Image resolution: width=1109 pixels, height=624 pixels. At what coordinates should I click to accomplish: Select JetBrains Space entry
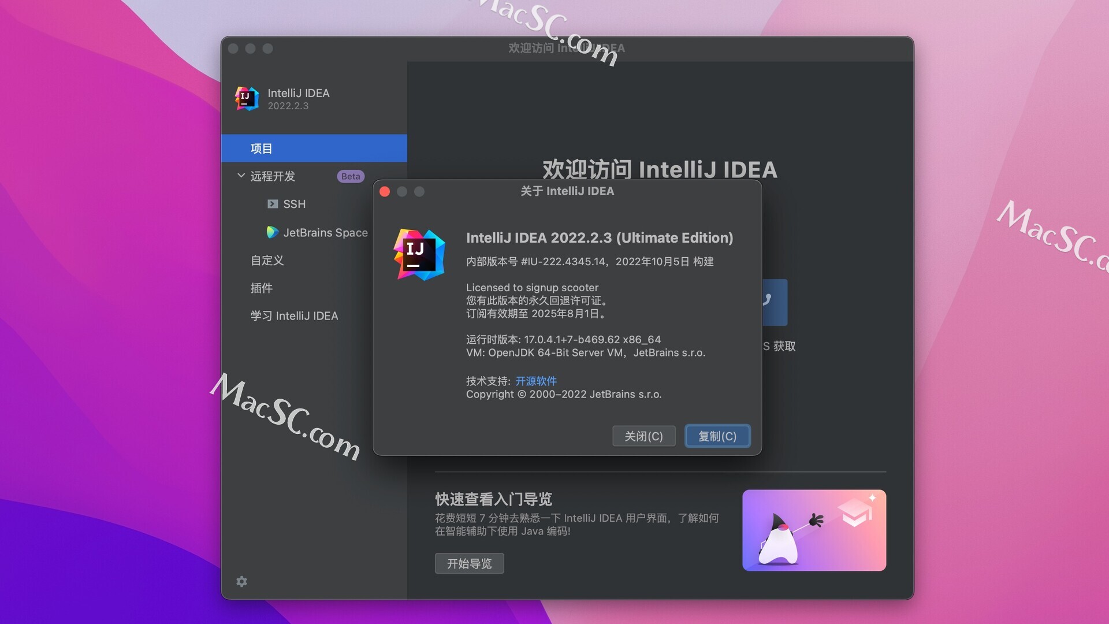click(x=325, y=232)
